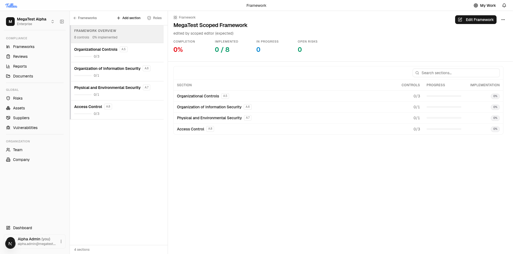Open Roles shield button
Viewport: 517px width, 254px height.
pos(154,18)
